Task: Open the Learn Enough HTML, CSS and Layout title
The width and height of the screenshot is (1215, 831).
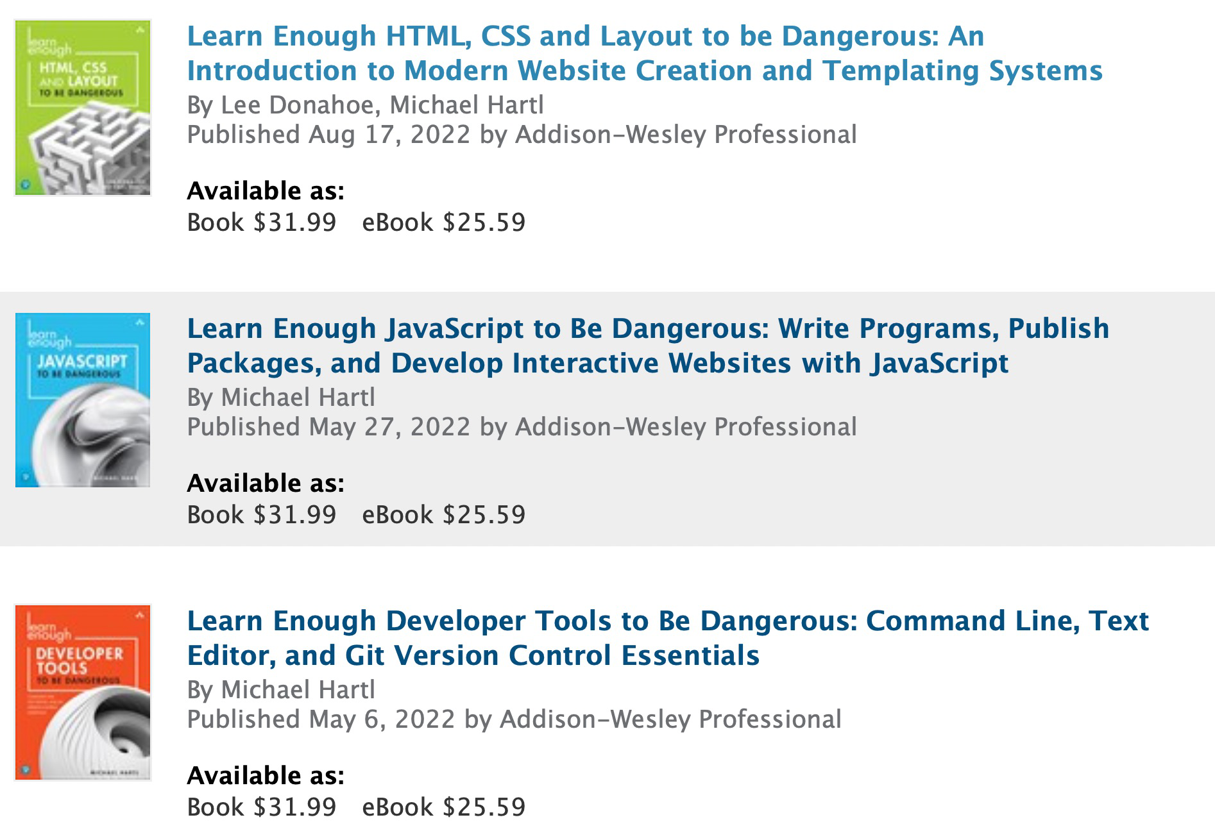Action: click(x=644, y=53)
